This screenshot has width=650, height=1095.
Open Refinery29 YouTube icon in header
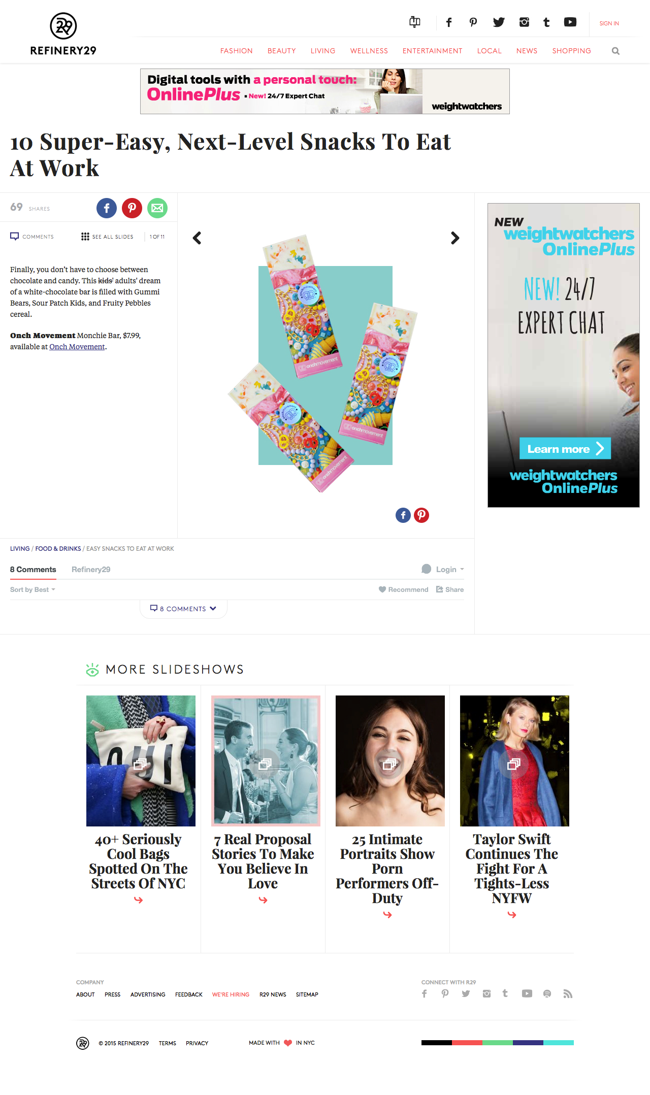pyautogui.click(x=570, y=22)
